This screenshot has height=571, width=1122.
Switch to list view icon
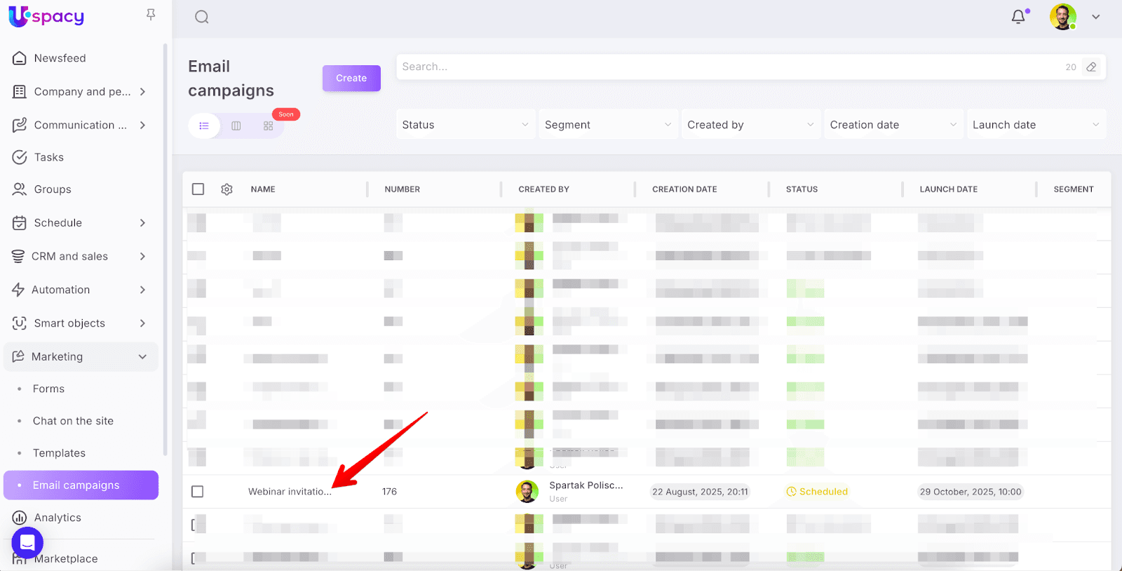pos(204,126)
